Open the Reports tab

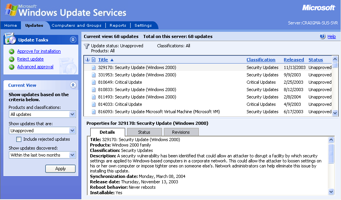pyautogui.click(x=118, y=26)
